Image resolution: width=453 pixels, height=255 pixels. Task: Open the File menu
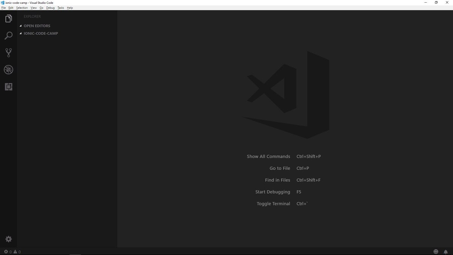[x=3, y=8]
